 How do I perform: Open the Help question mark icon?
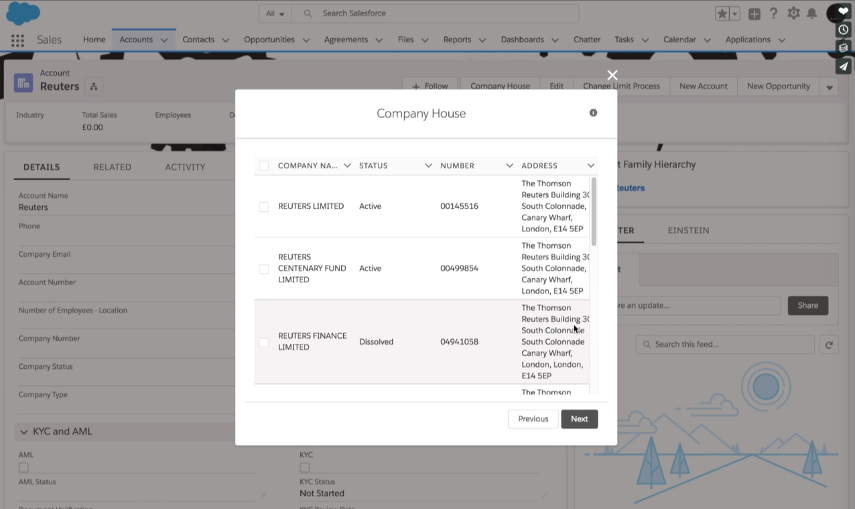(774, 13)
